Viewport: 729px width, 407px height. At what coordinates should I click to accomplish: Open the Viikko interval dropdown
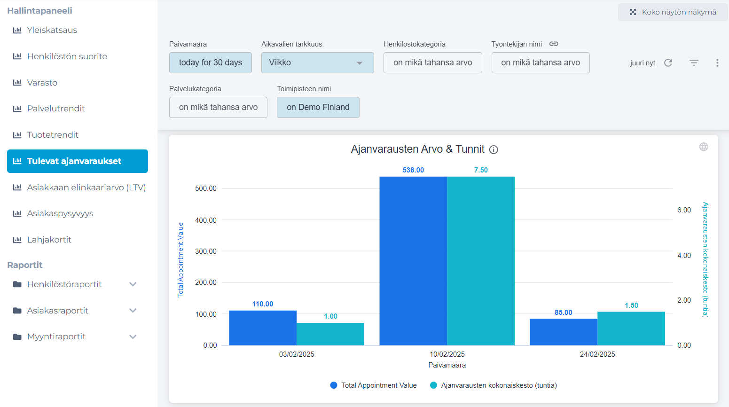tap(318, 63)
